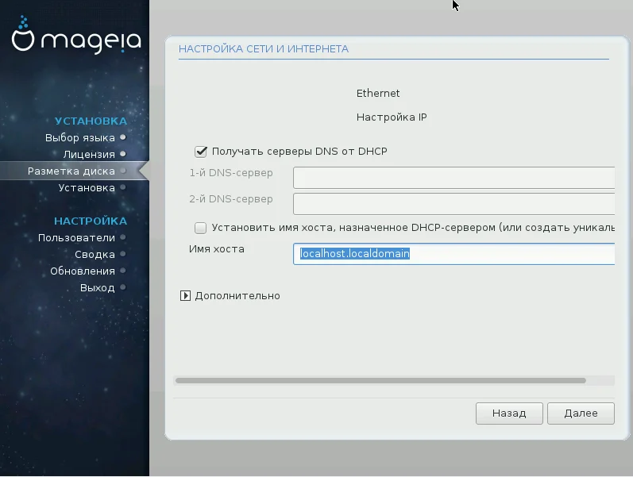Click the bullet next to Лицензия
Viewport: 633px width, 477px height.
123,154
